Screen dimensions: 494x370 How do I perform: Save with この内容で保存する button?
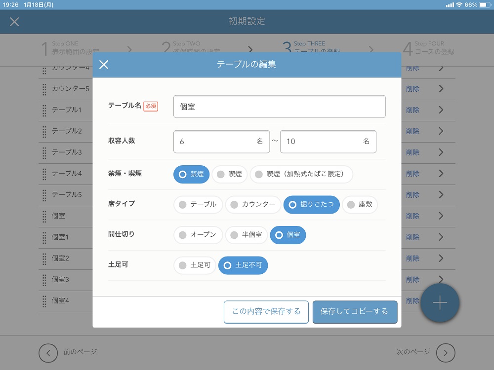(x=266, y=312)
